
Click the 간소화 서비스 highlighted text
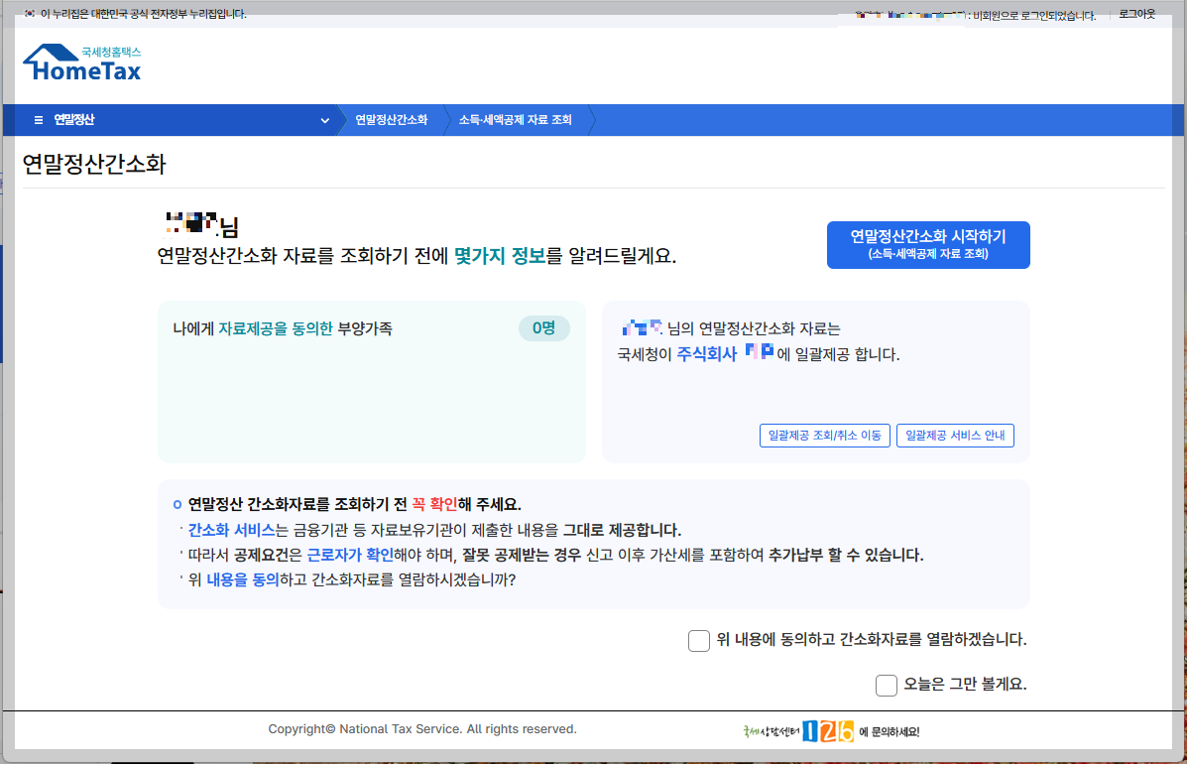click(231, 530)
